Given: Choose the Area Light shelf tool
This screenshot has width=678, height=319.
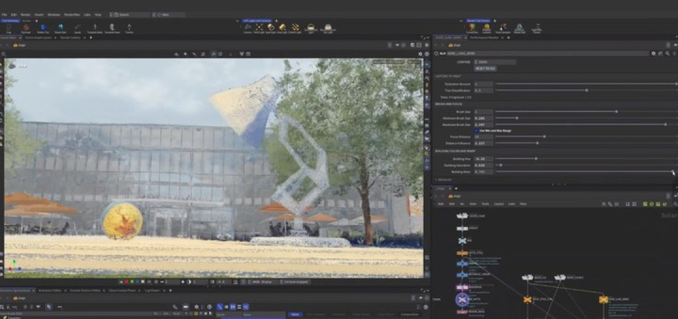Looking at the screenshot, I should 282,28.
